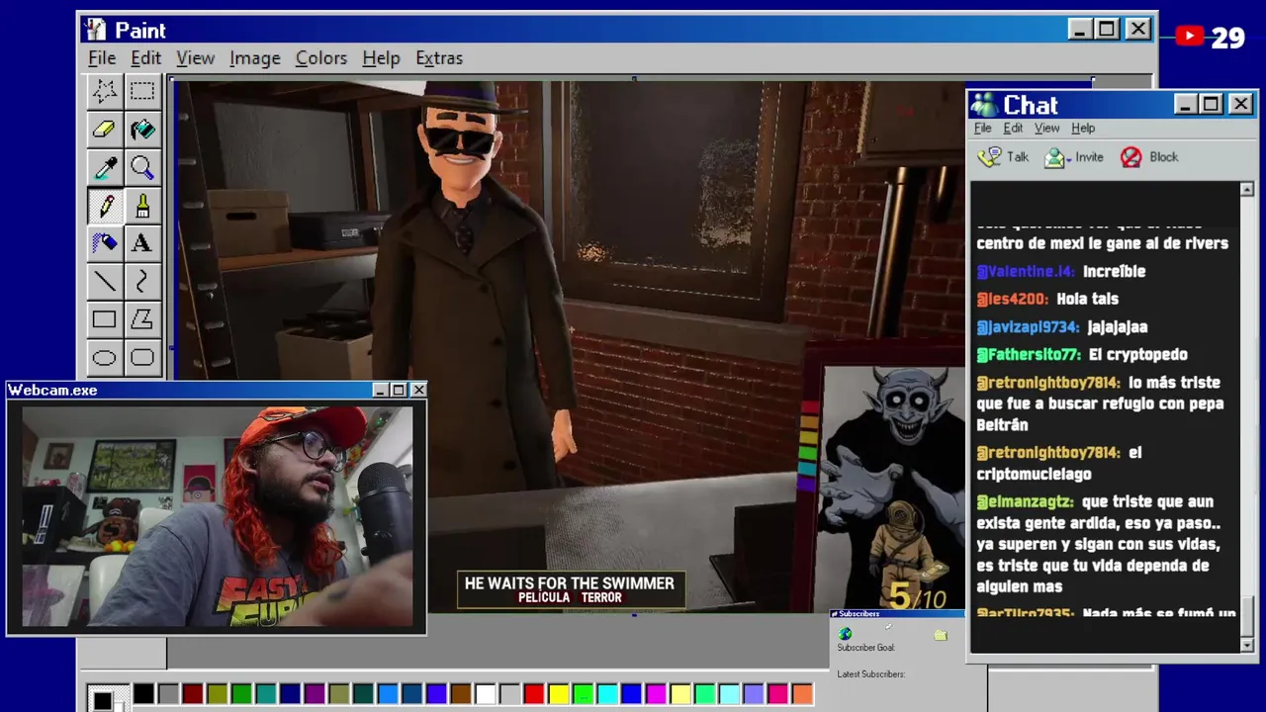Pick the bright yellow palette swatch
1266x712 pixels.
point(558,694)
